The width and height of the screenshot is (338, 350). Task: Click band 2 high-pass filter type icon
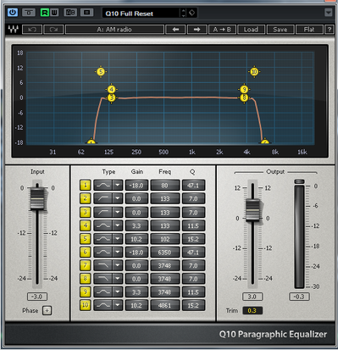(x=103, y=198)
